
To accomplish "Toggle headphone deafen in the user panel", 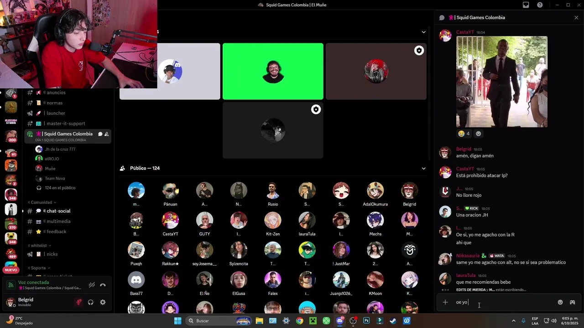I will tap(91, 302).
